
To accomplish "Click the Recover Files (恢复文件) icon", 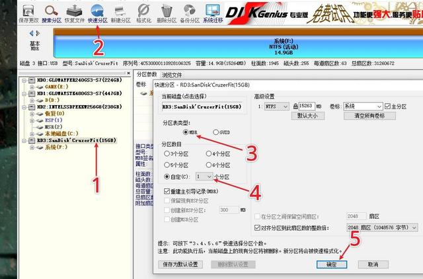I will (x=75, y=13).
